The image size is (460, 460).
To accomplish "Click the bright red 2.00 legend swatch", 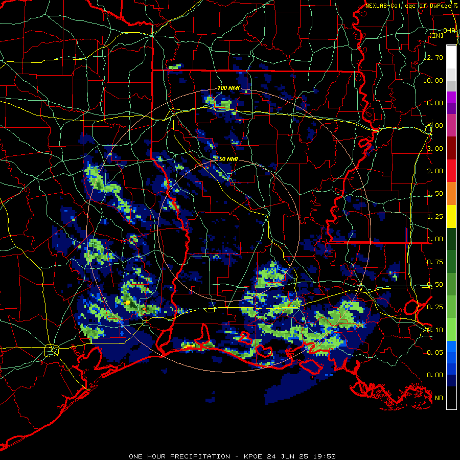I will coord(451,171).
